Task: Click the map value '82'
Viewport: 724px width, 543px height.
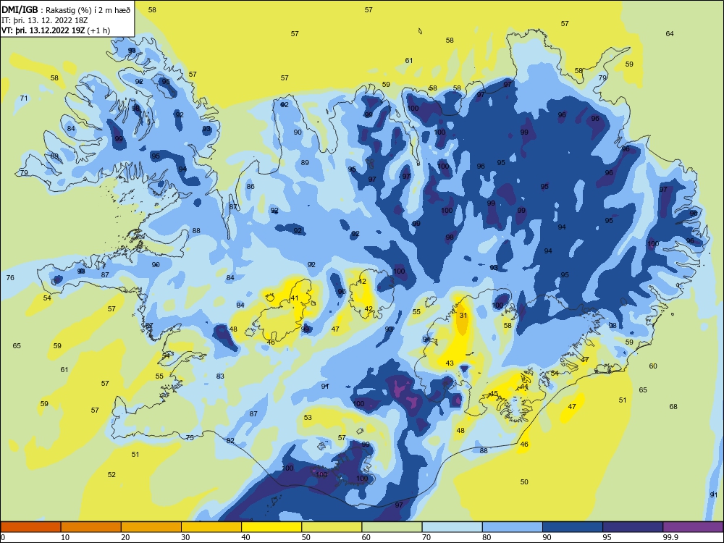Action: [230, 440]
